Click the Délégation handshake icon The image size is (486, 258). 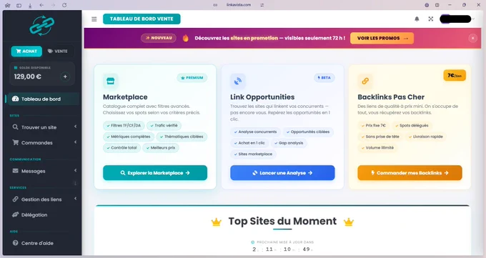[x=15, y=214]
